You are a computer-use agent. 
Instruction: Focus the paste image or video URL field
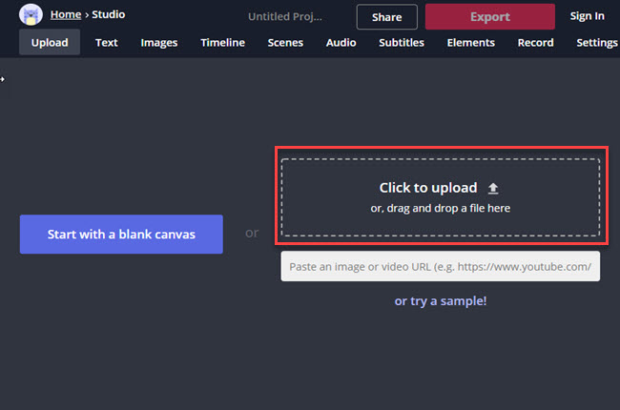pos(440,266)
